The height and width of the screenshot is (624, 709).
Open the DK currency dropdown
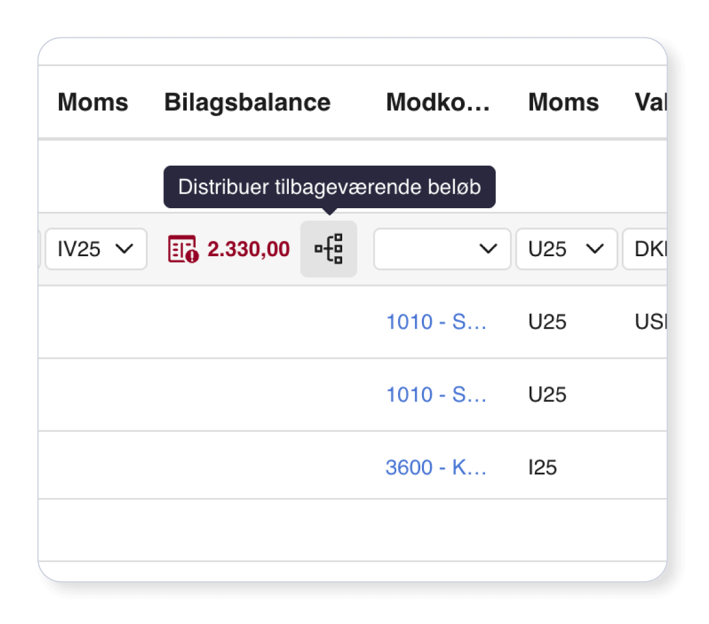click(x=645, y=249)
